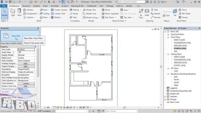
Task: Select the Room tool
Action: pos(106,10)
